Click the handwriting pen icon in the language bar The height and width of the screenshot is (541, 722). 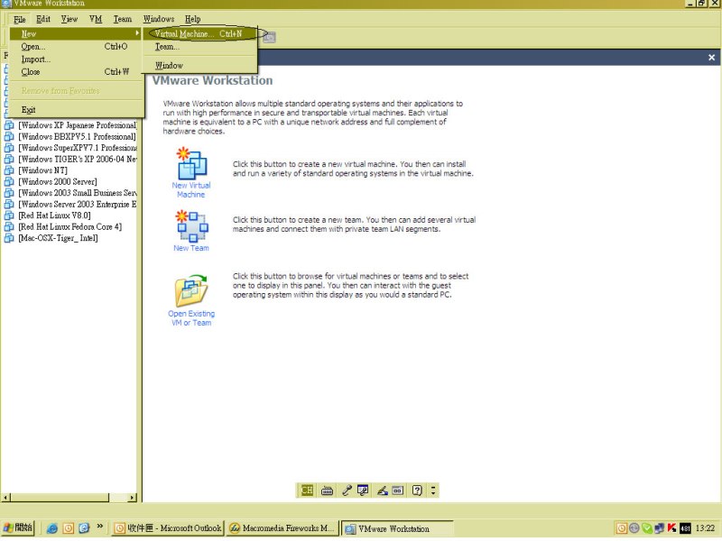click(382, 491)
